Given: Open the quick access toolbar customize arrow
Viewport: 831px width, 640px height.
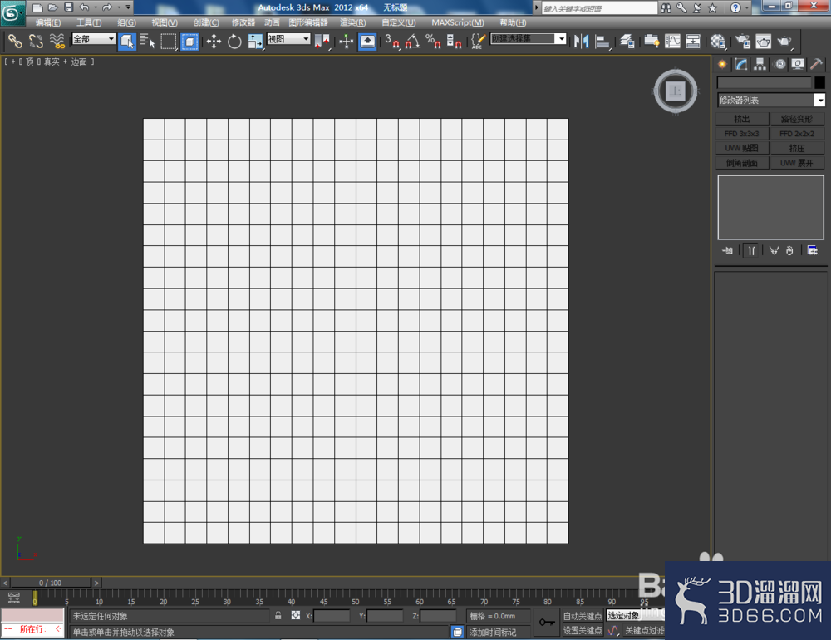Looking at the screenshot, I should 128,7.
